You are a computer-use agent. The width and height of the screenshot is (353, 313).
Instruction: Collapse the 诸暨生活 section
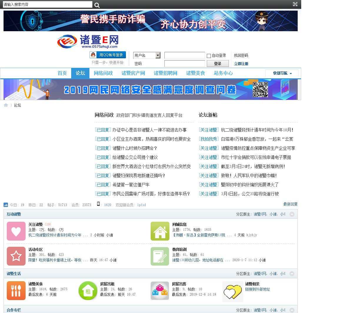coord(292,274)
